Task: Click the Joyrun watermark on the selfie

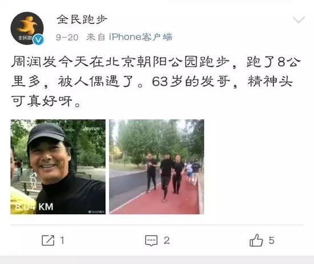Action: [x=91, y=129]
